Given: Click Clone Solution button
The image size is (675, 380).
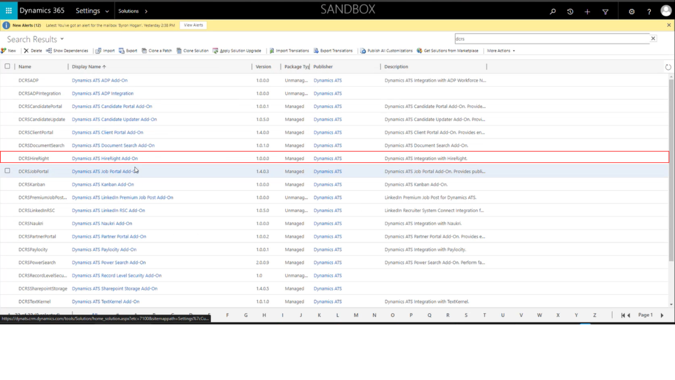Looking at the screenshot, I should (192, 51).
